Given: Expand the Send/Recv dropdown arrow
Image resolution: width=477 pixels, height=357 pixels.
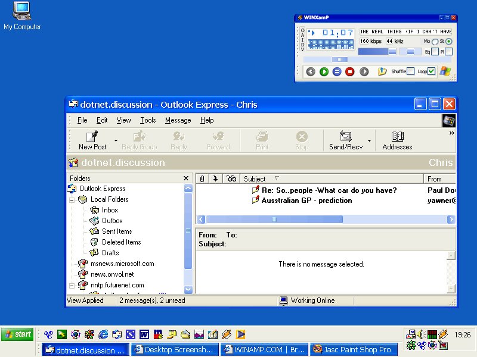Looking at the screenshot, I should point(369,141).
